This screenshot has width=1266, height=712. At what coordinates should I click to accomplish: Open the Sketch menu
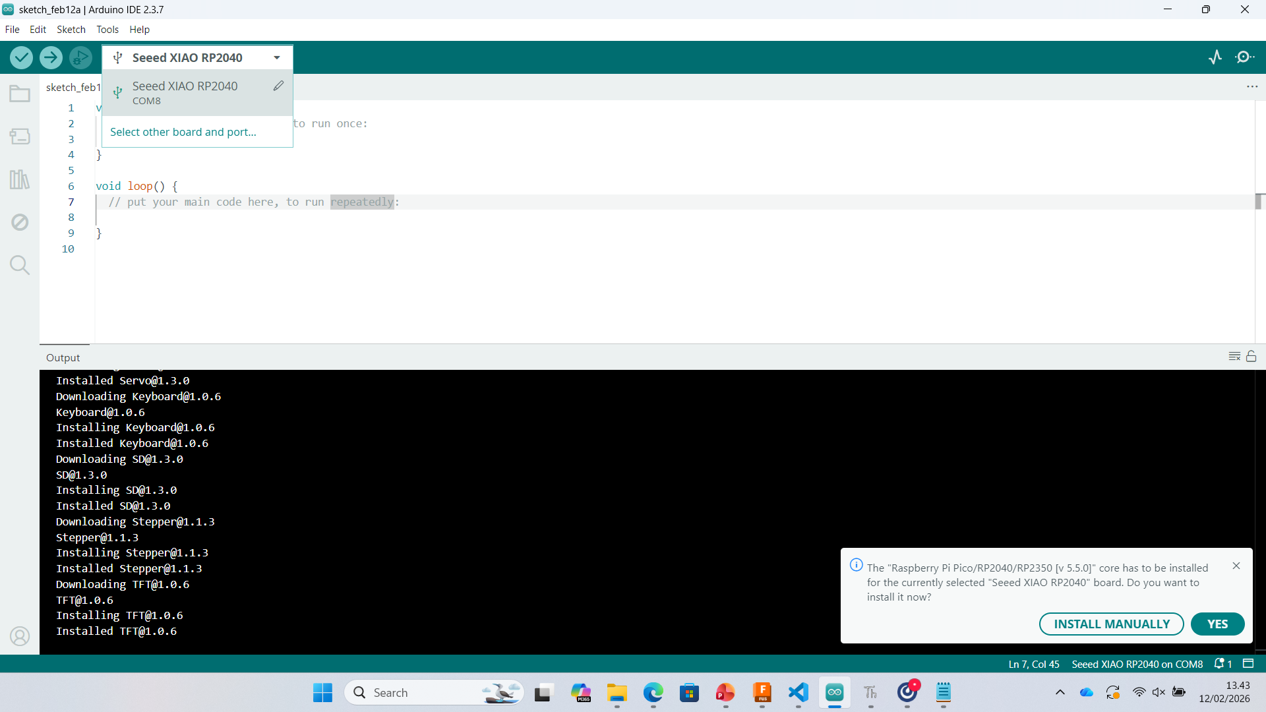click(x=71, y=30)
